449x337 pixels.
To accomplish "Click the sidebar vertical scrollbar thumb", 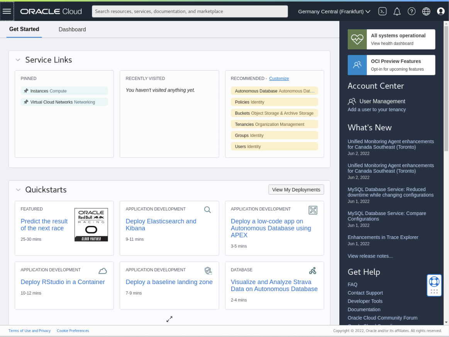I will click(x=446, y=89).
